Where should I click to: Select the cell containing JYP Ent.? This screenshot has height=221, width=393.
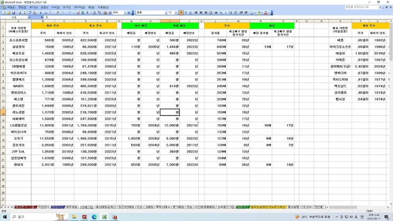[18, 152]
